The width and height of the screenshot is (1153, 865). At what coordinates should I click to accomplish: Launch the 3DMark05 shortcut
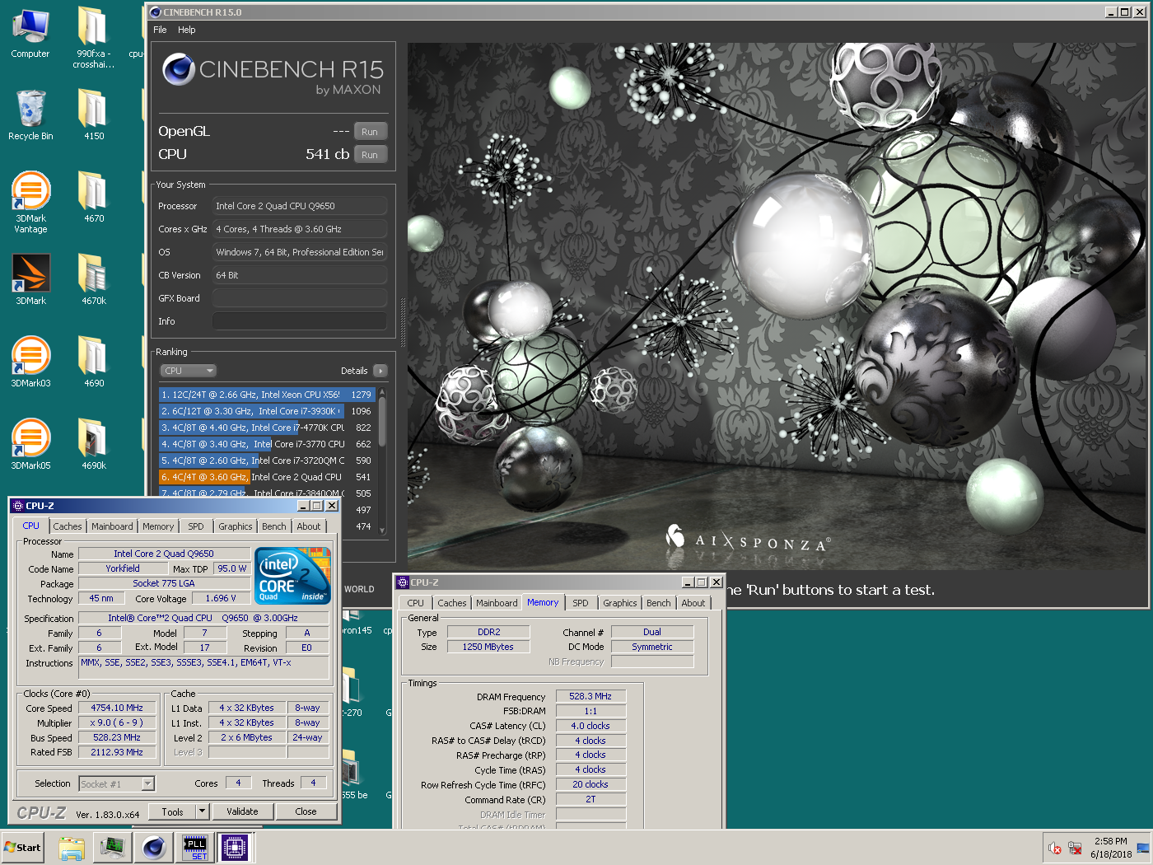tap(30, 445)
